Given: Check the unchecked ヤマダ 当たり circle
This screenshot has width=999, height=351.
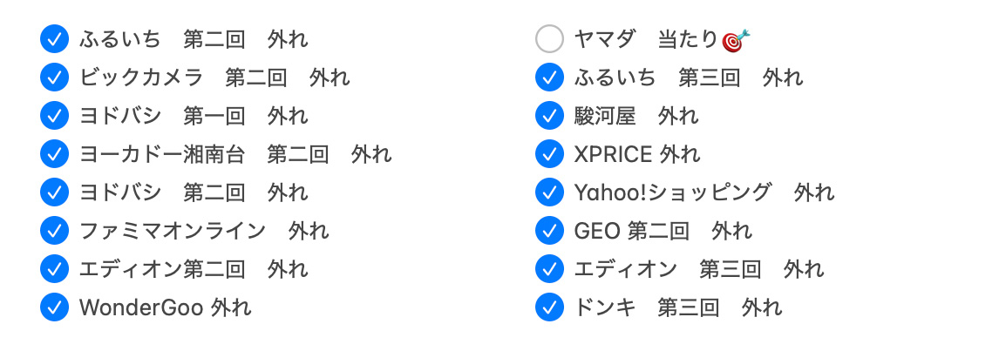Looking at the screenshot, I should click(549, 39).
